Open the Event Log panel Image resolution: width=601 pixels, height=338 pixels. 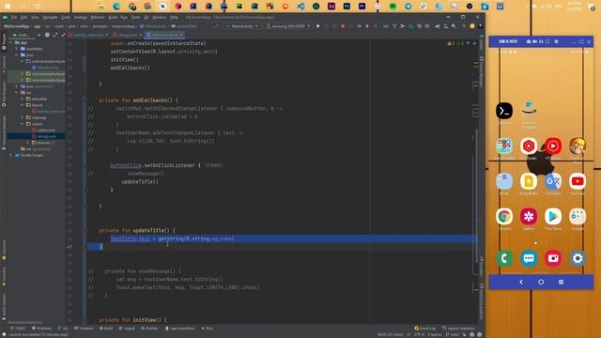point(424,329)
